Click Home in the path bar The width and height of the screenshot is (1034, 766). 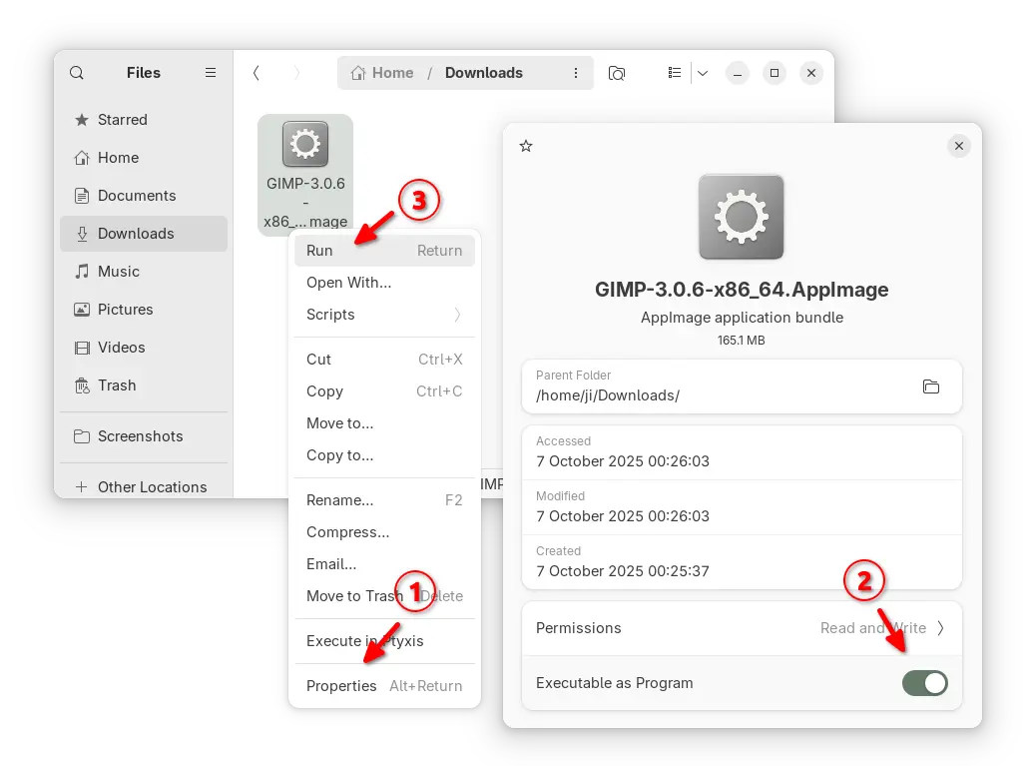[382, 73]
